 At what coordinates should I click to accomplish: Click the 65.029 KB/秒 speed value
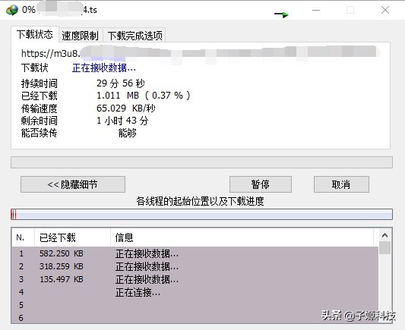[x=126, y=108]
